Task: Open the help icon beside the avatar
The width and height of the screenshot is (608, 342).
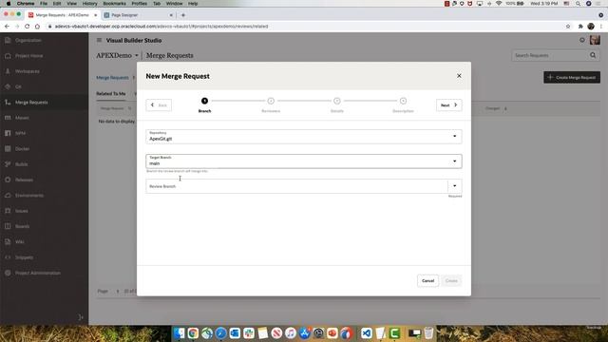Action: (x=582, y=40)
